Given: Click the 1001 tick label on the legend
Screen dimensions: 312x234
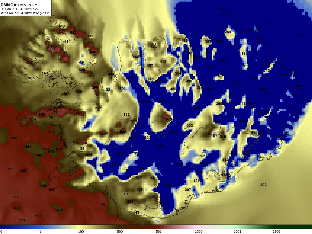Looking at the screenshot, I should (x=237, y=232).
